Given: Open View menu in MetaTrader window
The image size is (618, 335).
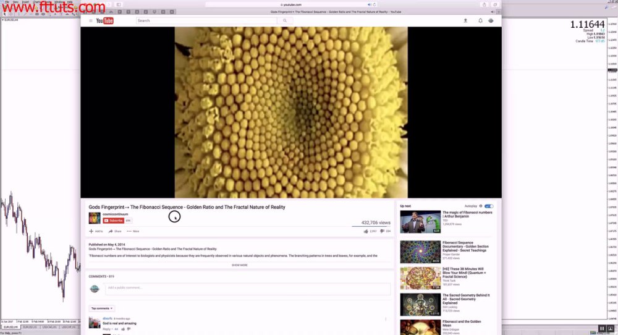Looking at the screenshot, I should pos(15,2).
